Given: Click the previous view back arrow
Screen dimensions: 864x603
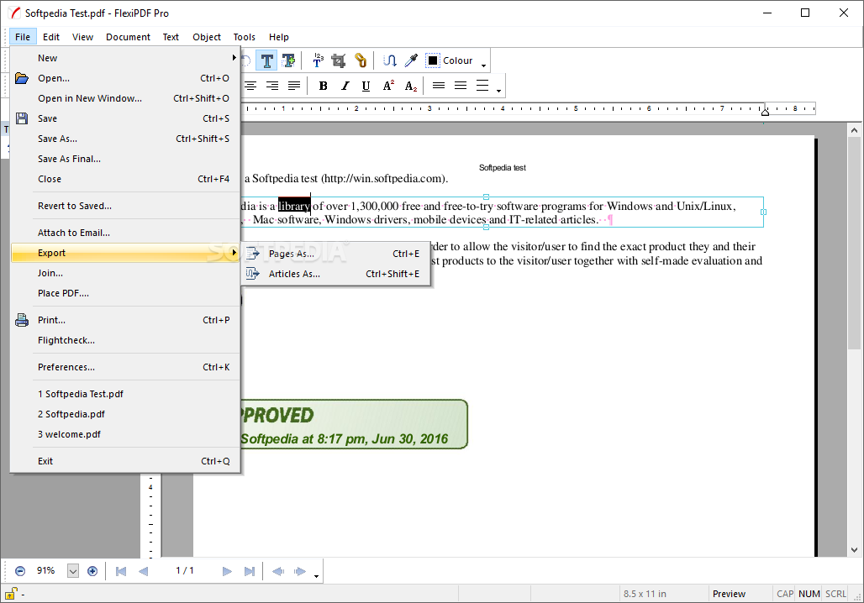Looking at the screenshot, I should point(278,571).
